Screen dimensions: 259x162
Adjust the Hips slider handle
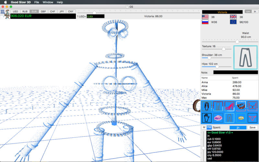(217, 67)
